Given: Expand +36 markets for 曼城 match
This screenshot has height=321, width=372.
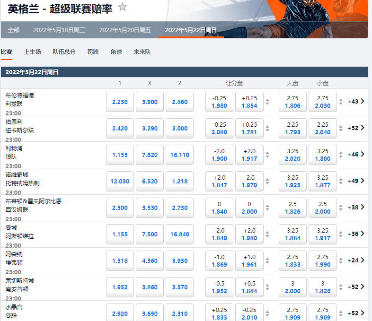Looking at the screenshot, I should [x=356, y=234].
